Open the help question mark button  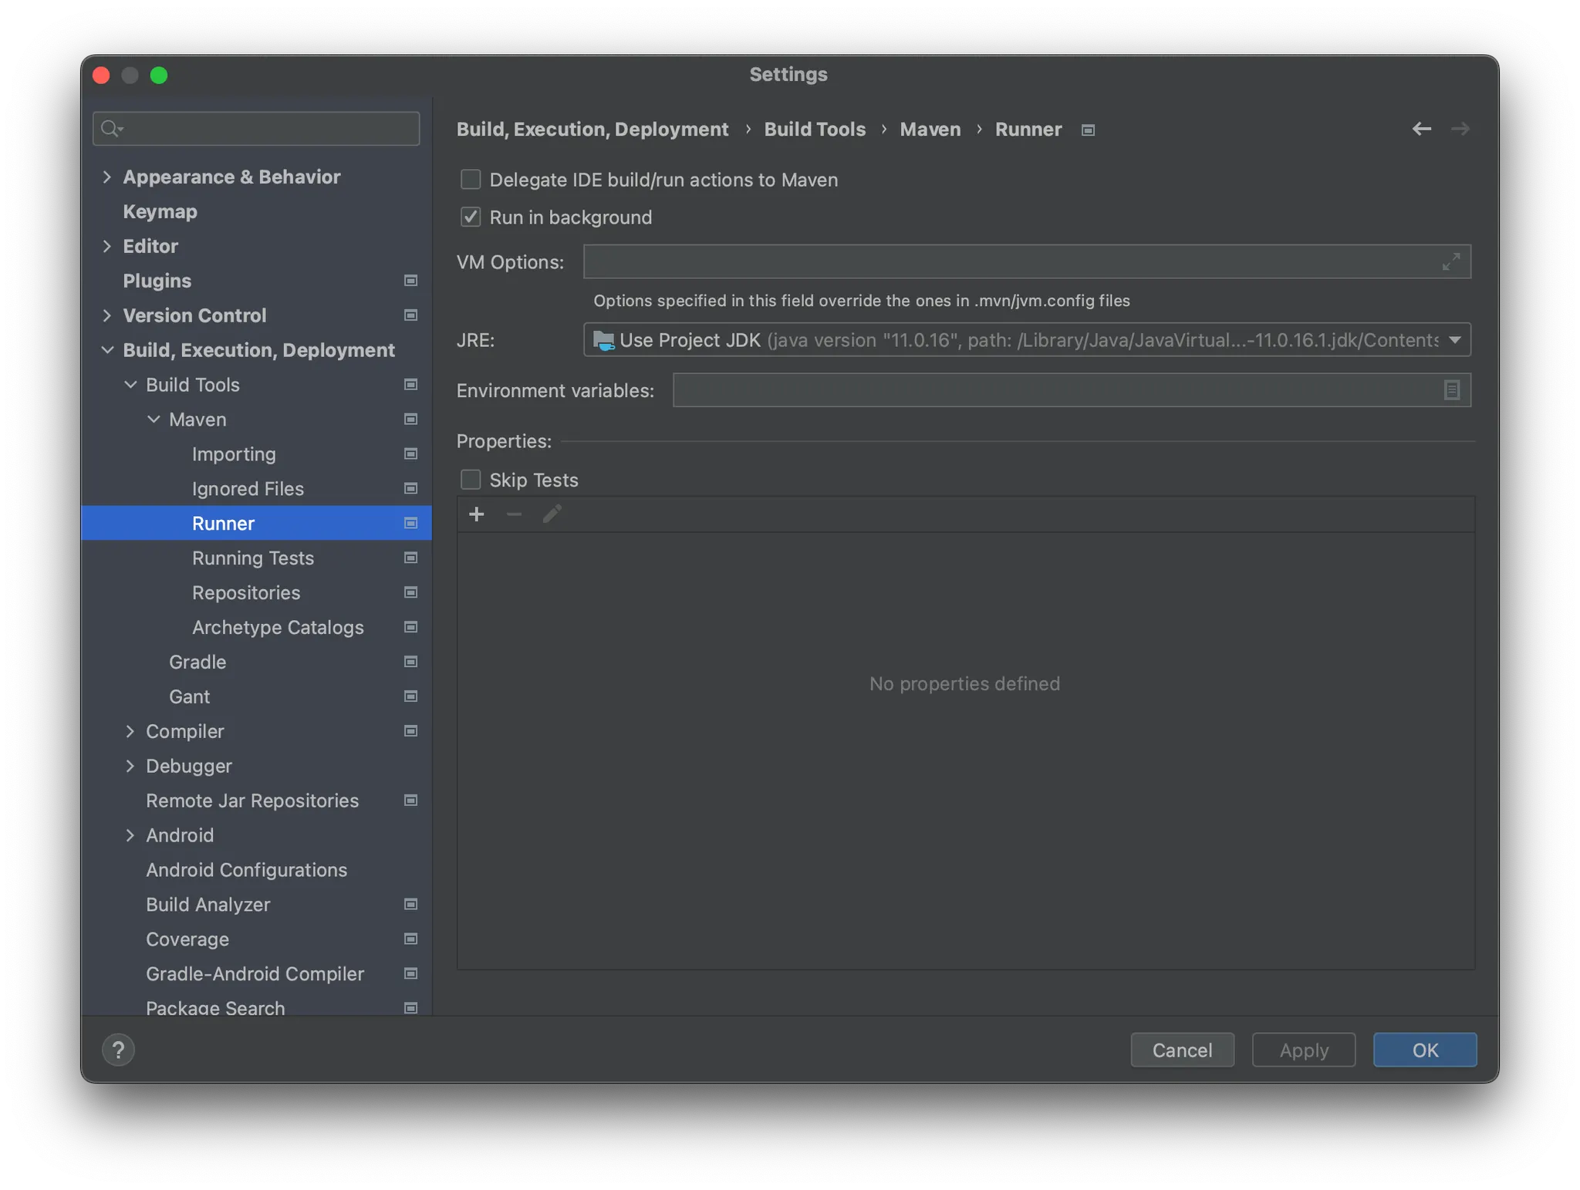[118, 1050]
